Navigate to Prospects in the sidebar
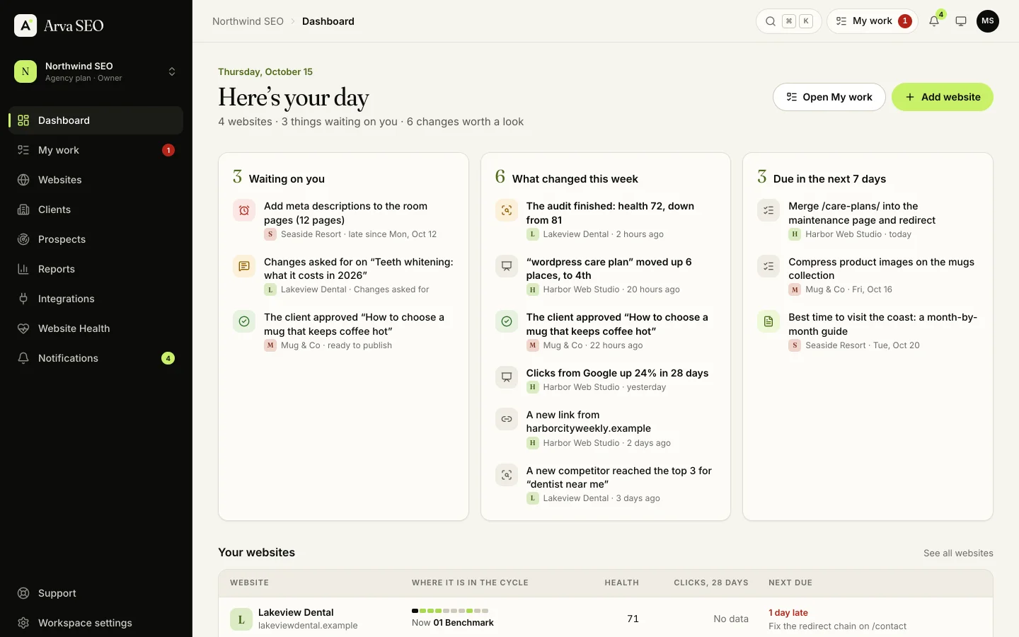This screenshot has width=1019, height=637. click(x=96, y=239)
